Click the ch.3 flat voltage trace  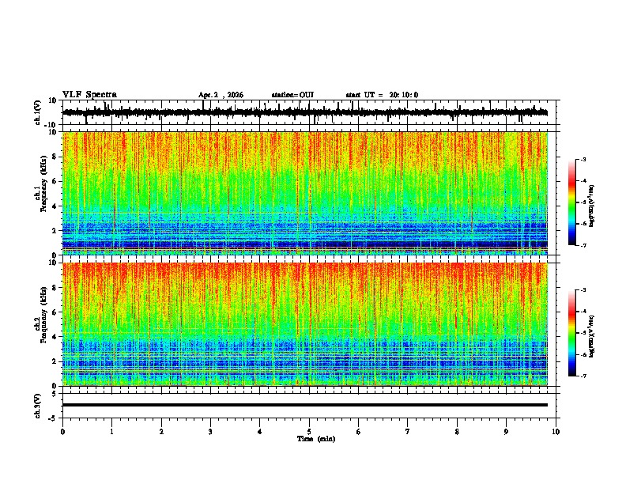tap(305, 405)
